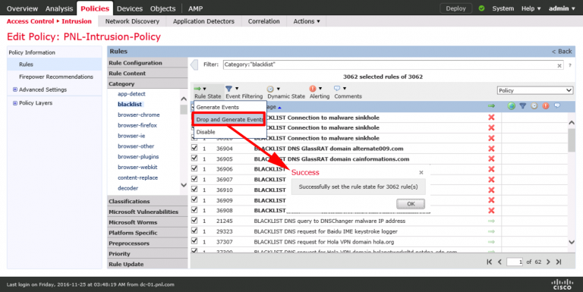Click the rules list vertical scrollbar

(x=572, y=182)
